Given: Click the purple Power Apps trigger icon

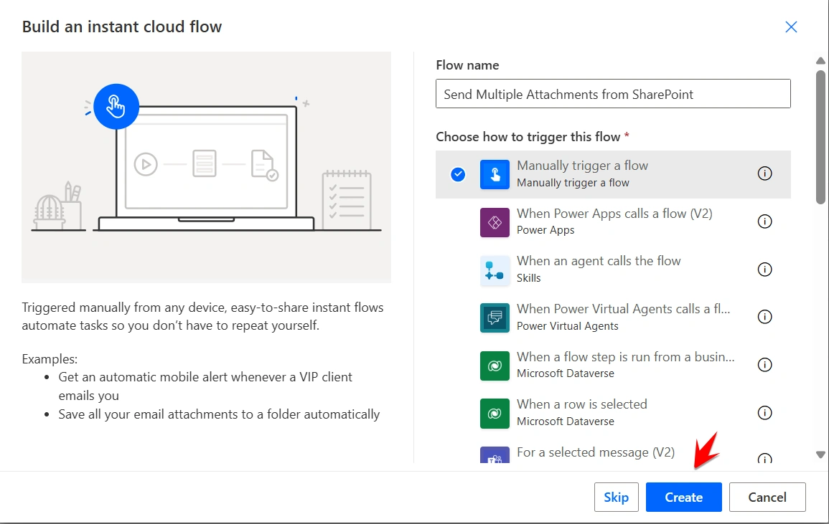Looking at the screenshot, I should pos(495,222).
